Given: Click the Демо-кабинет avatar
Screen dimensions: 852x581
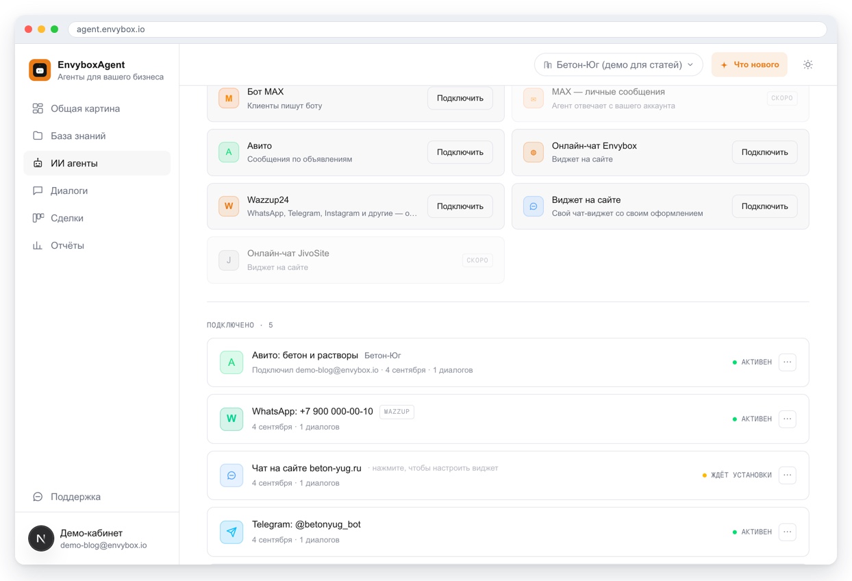Looking at the screenshot, I should (x=41, y=539).
